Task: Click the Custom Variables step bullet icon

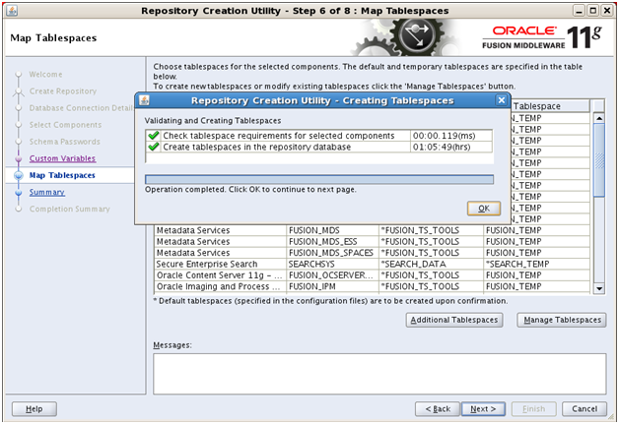Action: 19,158
